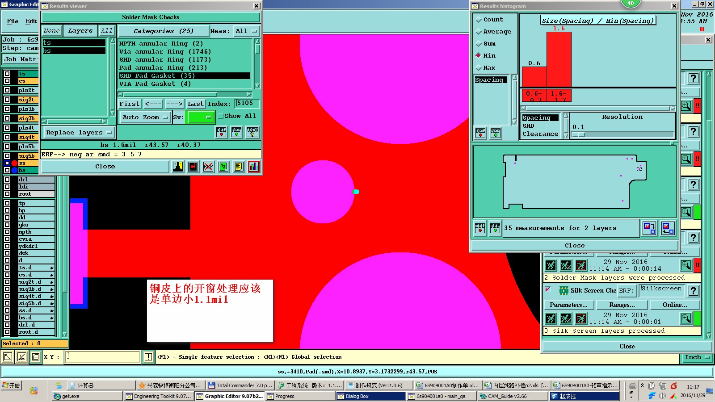Click UNDO icon in Results viewer
This screenshot has height=402, width=715.
coord(252,132)
